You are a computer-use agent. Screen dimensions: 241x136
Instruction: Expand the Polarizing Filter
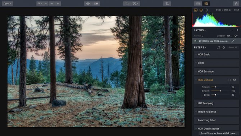click(x=216, y=120)
